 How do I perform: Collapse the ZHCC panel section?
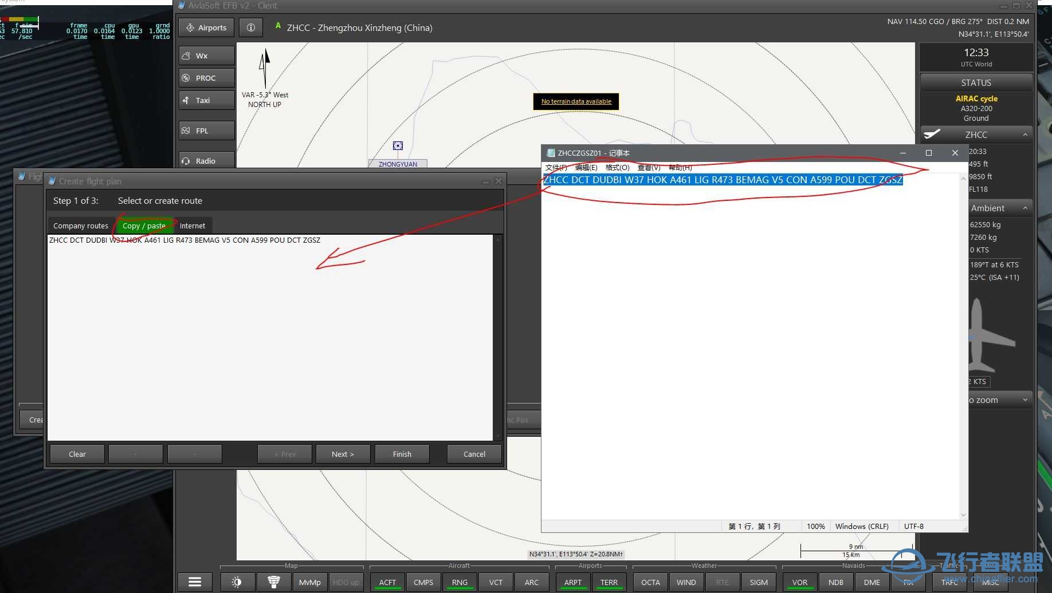pos(1025,135)
